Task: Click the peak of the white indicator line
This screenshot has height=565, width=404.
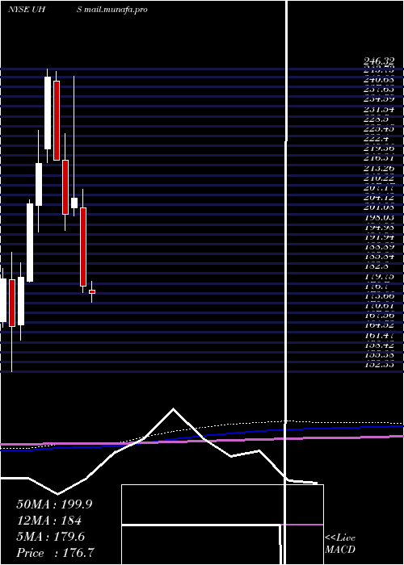Action: click(x=174, y=409)
